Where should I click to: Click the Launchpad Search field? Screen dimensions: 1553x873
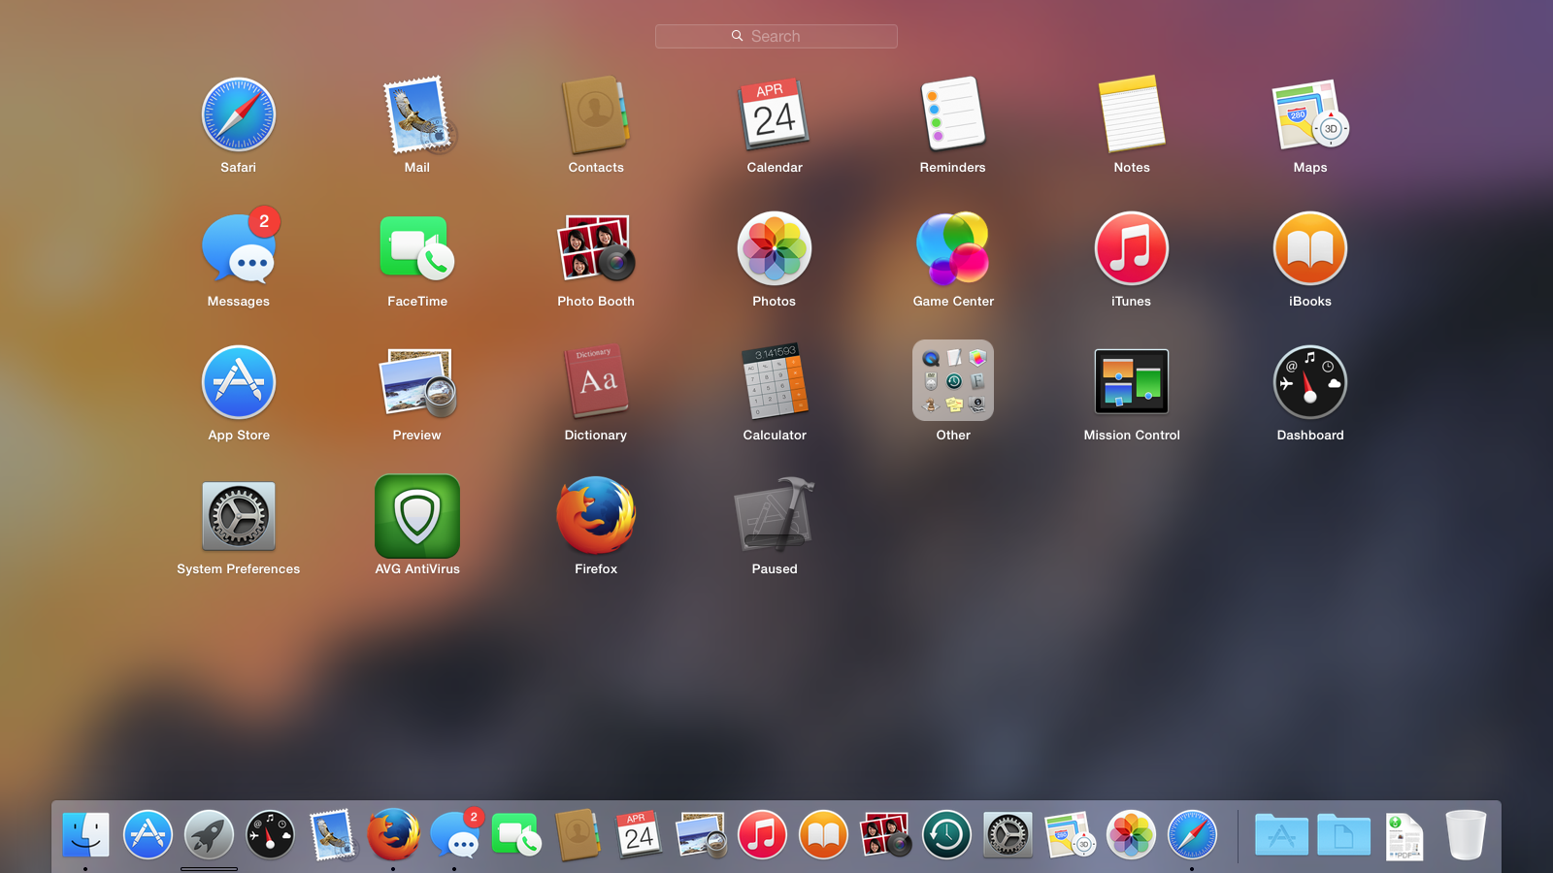[x=776, y=36]
